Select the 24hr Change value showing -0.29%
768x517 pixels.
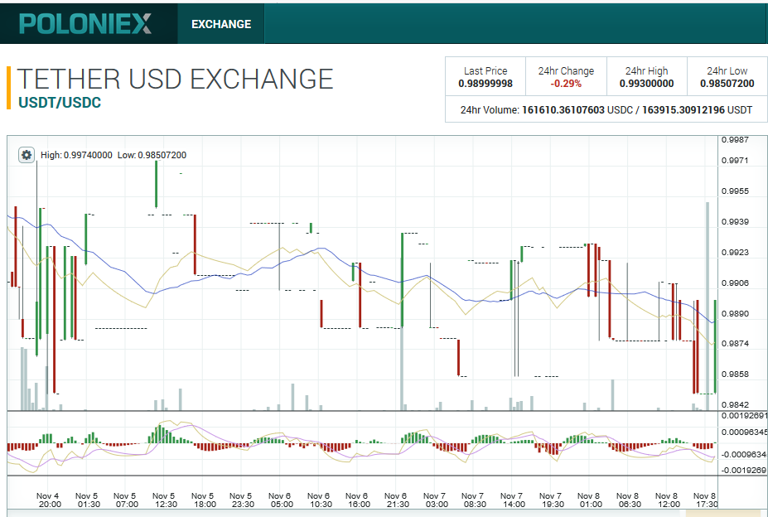[566, 84]
